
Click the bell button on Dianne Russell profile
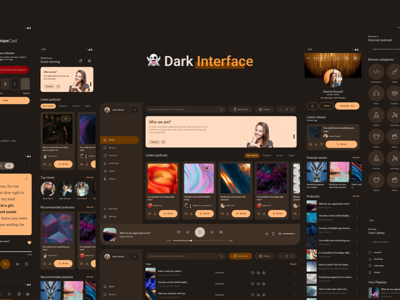tap(312, 106)
